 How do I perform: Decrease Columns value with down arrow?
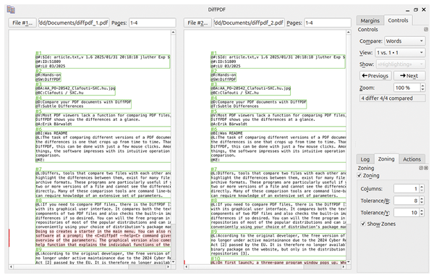coord(422,191)
